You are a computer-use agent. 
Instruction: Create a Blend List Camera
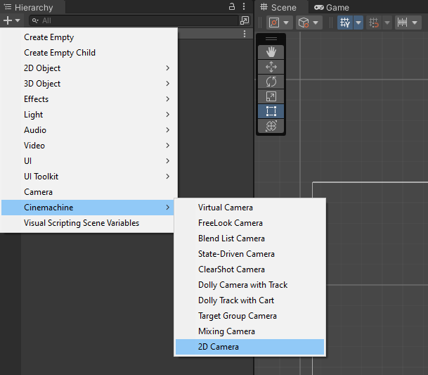click(x=249, y=239)
